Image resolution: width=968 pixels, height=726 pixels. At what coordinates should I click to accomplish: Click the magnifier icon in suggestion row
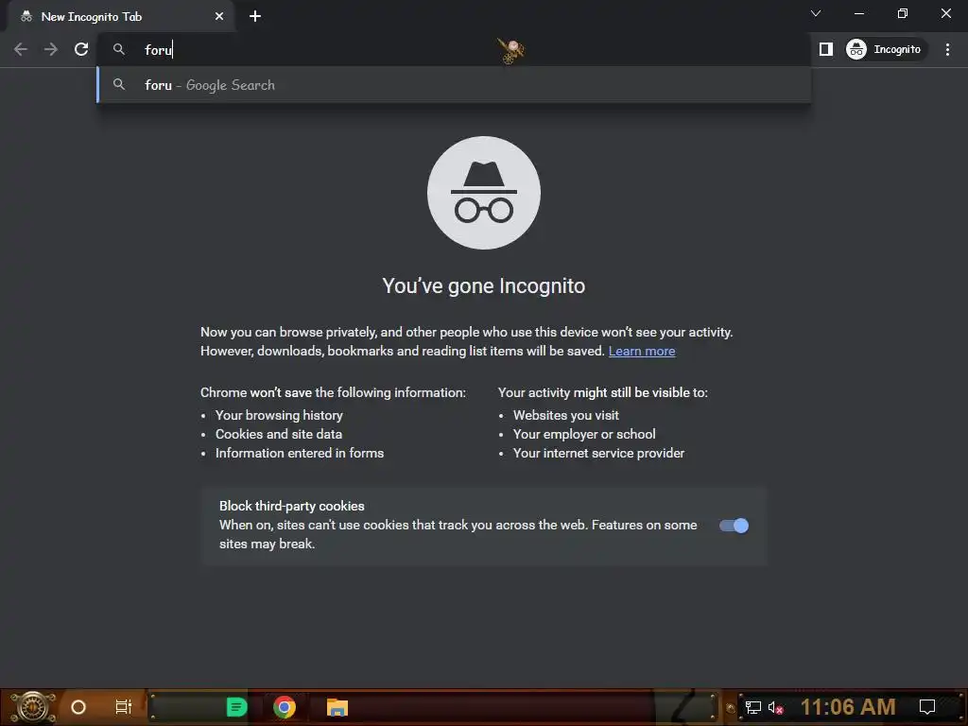(x=119, y=84)
